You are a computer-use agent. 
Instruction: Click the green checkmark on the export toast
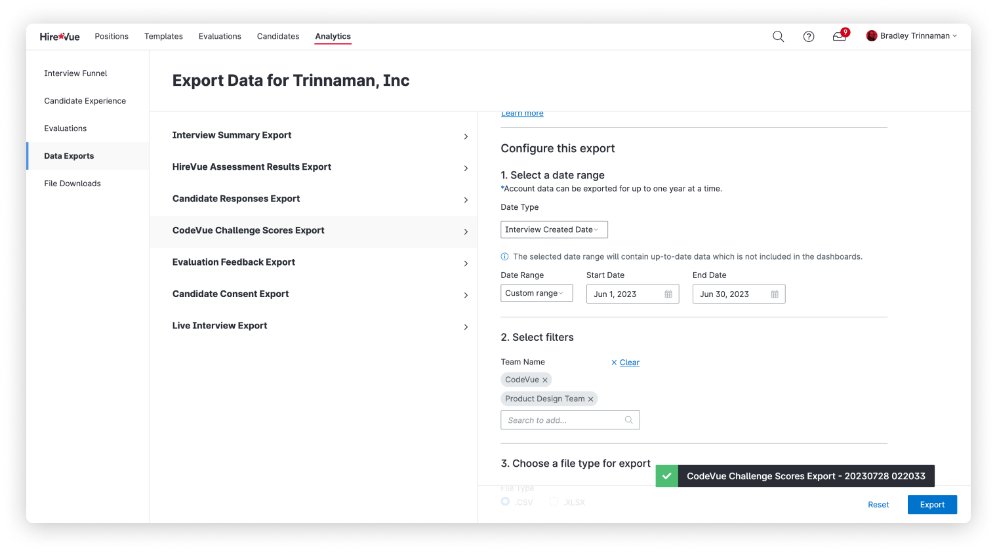coord(666,476)
